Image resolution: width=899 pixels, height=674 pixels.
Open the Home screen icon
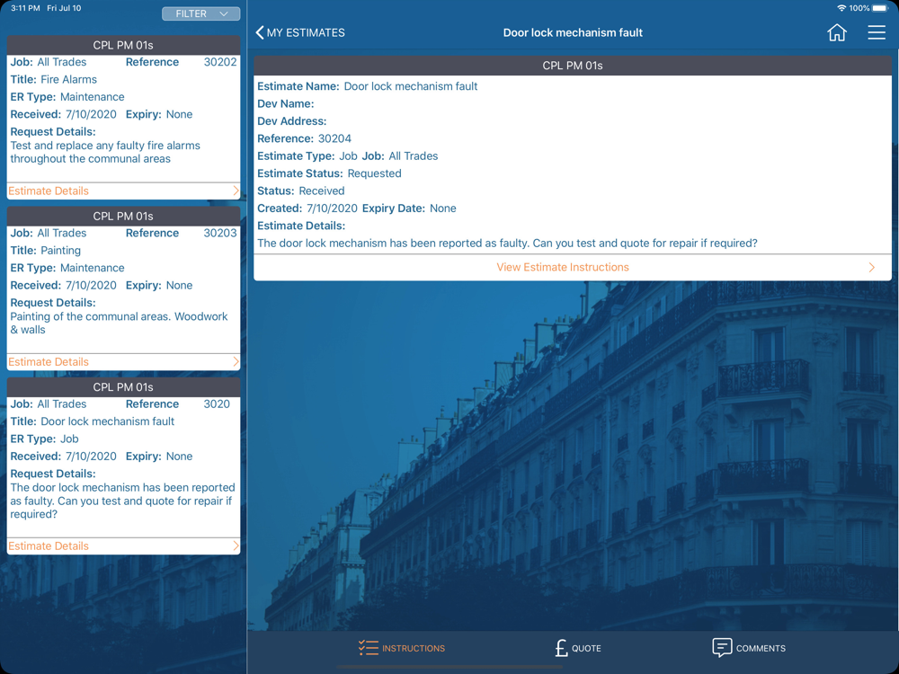click(x=836, y=32)
